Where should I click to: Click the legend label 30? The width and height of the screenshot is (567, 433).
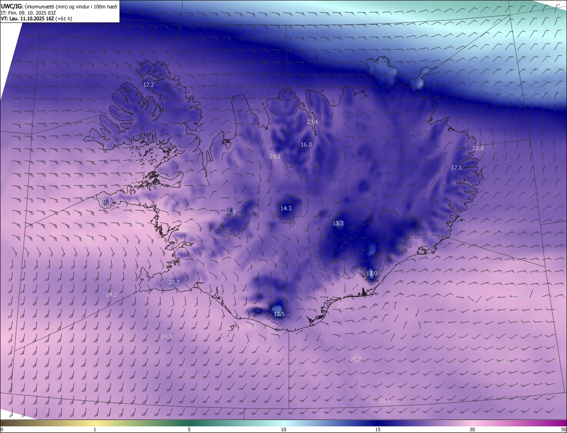tap(472, 429)
